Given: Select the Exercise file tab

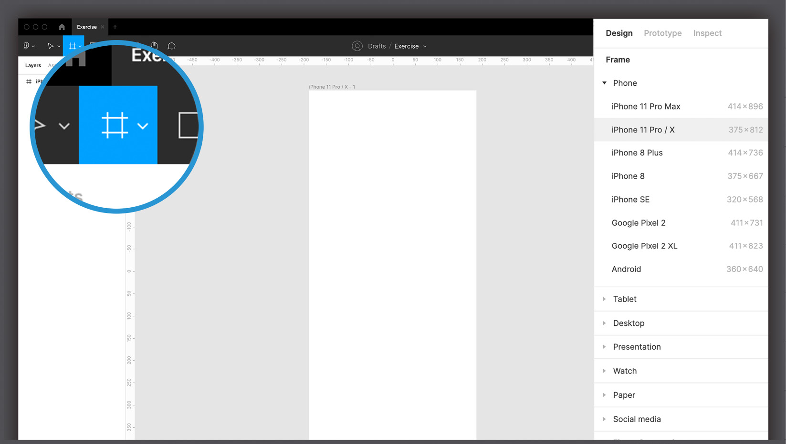Looking at the screenshot, I should click(86, 27).
